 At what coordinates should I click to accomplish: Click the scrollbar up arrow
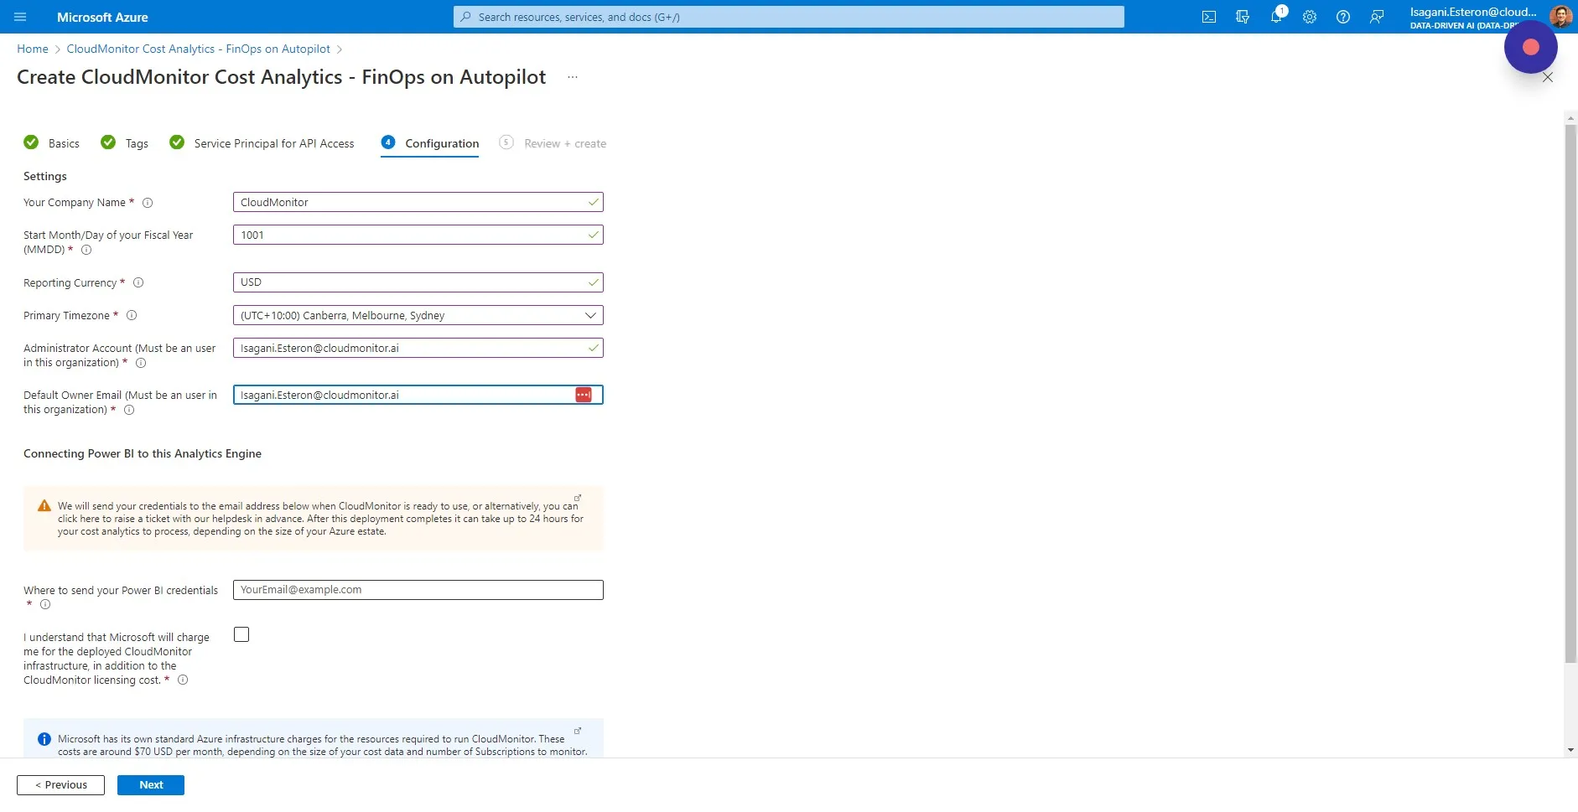[1570, 119]
